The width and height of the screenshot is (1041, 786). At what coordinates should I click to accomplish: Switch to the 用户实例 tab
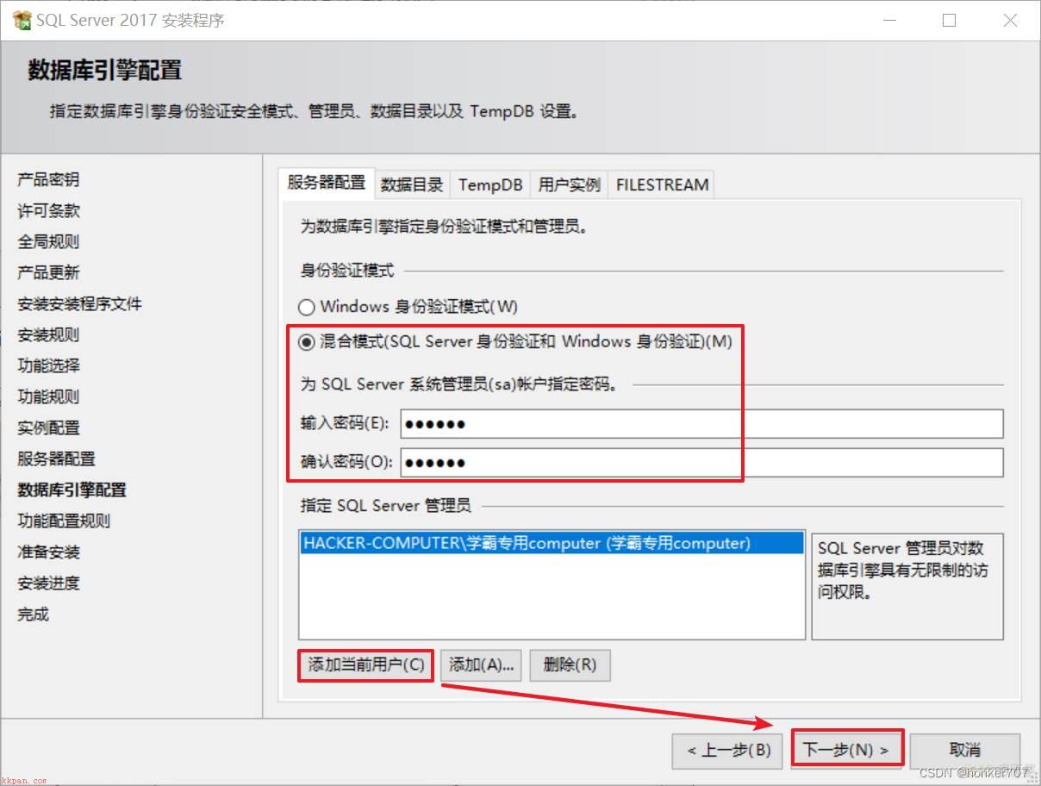pyautogui.click(x=569, y=184)
